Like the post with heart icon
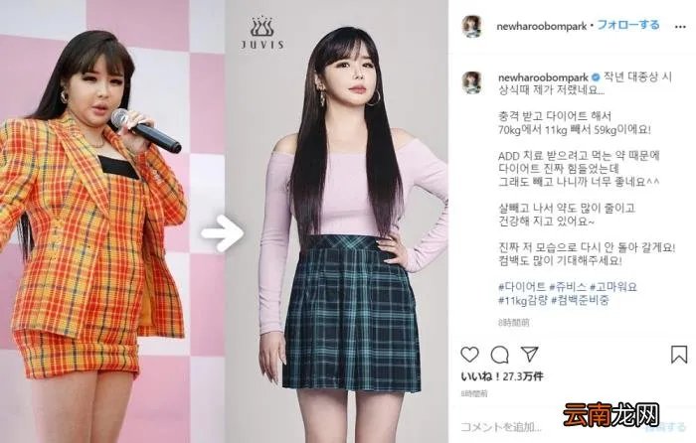 [x=469, y=355]
